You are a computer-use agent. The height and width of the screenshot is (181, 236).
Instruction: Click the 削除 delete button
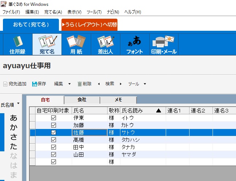click(85, 84)
